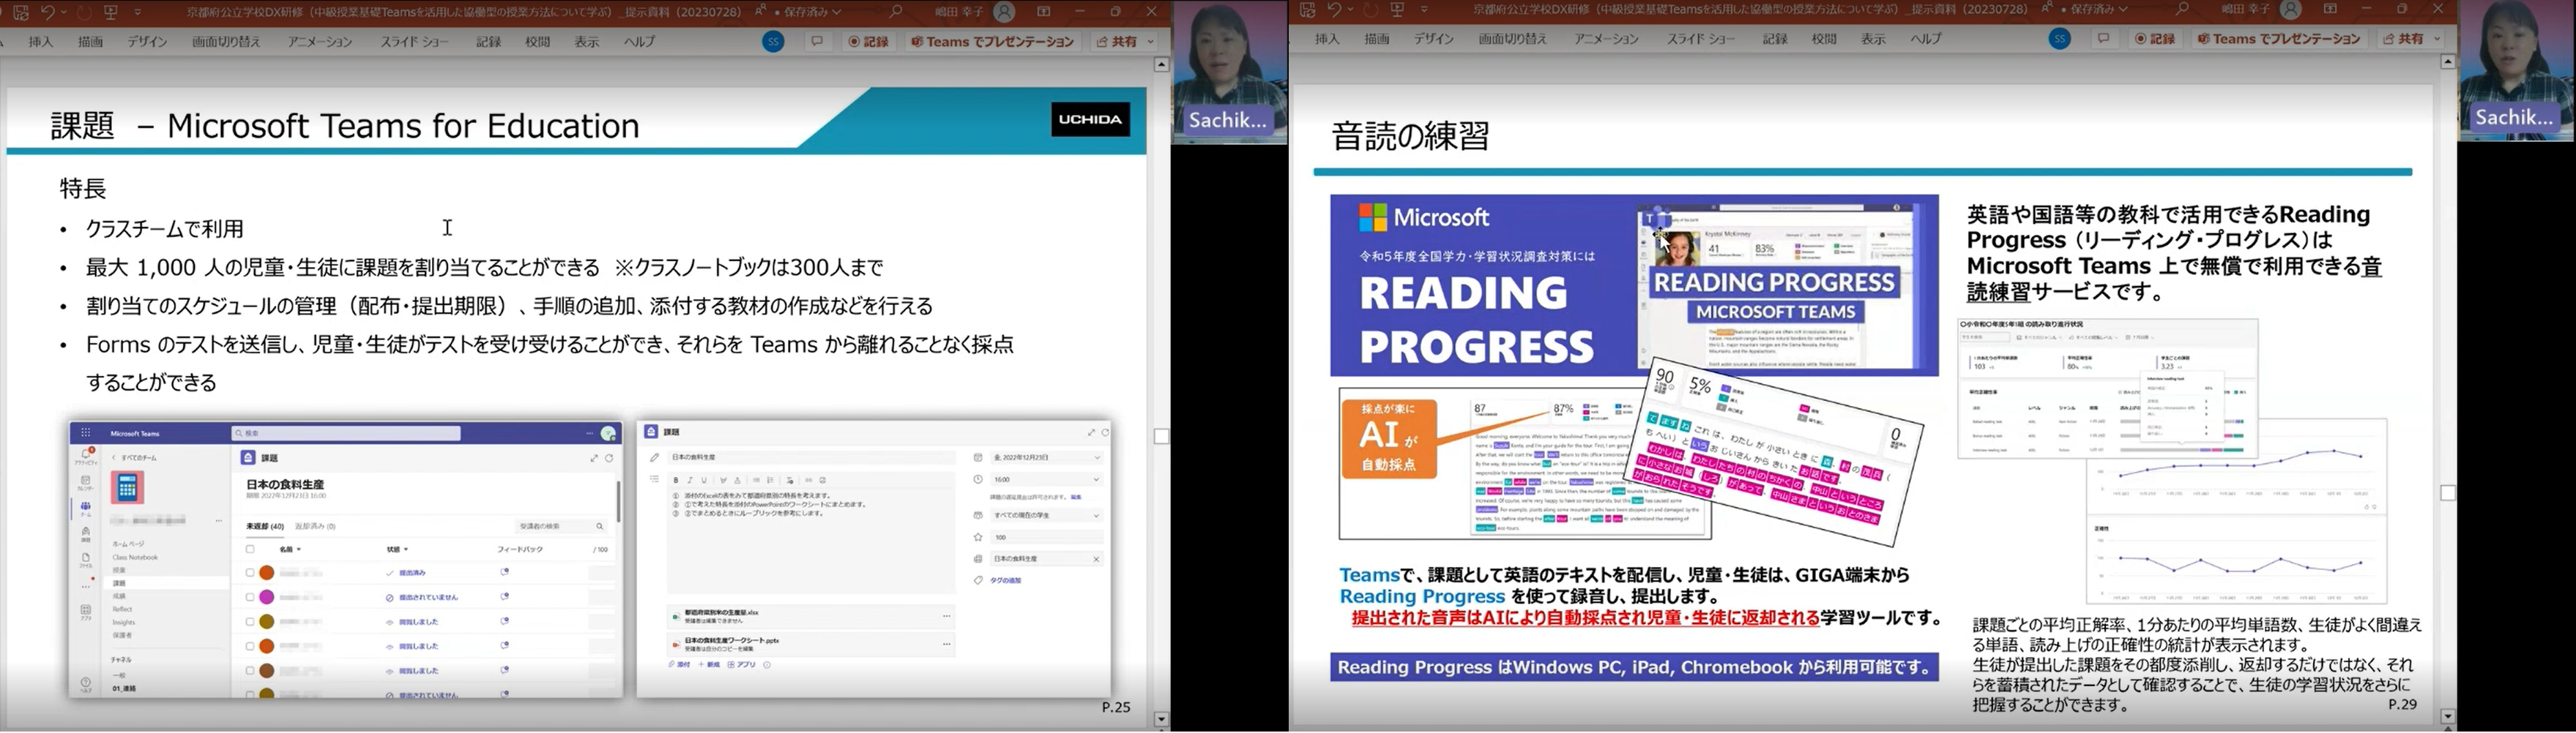Image resolution: width=2576 pixels, height=733 pixels.
Task: Start slideshow from beginning icon in right window
Action: (1398, 10)
